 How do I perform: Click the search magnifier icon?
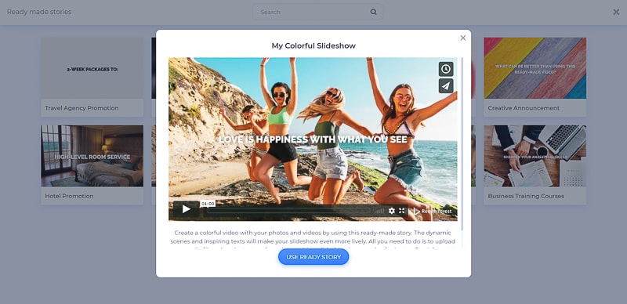[374, 12]
